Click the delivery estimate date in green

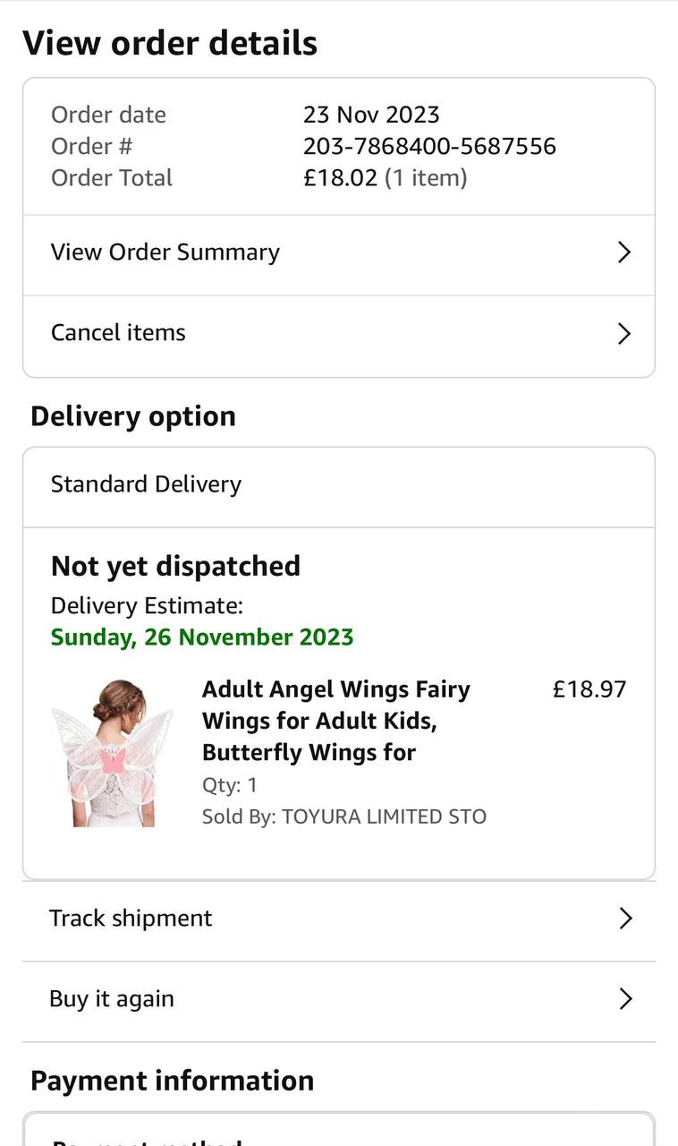202,637
